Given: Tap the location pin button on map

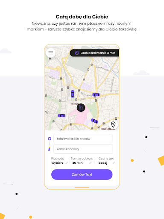Looking at the screenshot, I should [x=113, y=124].
